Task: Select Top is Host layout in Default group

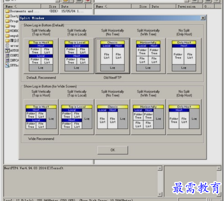Action: [x=41, y=56]
